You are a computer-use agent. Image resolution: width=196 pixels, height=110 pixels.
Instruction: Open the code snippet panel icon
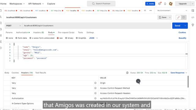click(x=193, y=17)
